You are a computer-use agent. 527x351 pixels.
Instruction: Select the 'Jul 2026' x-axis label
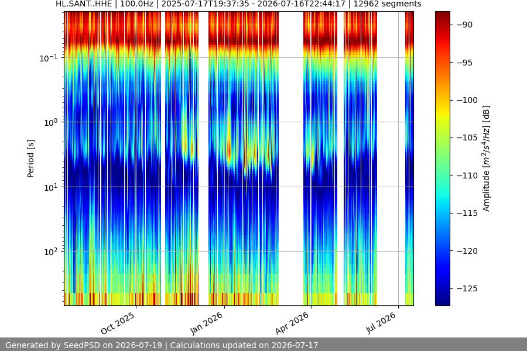tap(381, 323)
